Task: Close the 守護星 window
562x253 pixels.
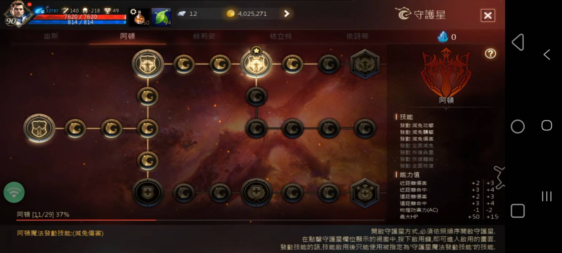Action: coord(488,15)
